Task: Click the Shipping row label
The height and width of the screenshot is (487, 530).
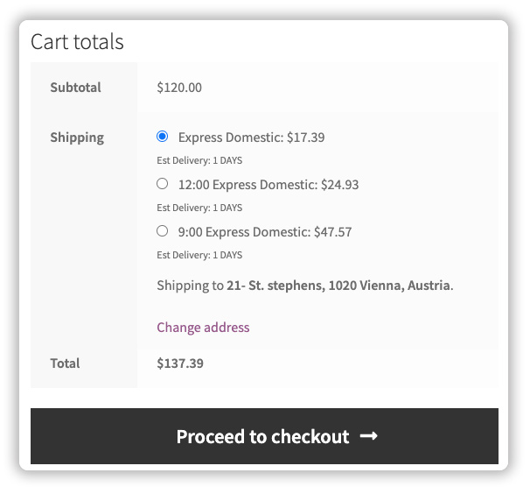Action: click(77, 138)
